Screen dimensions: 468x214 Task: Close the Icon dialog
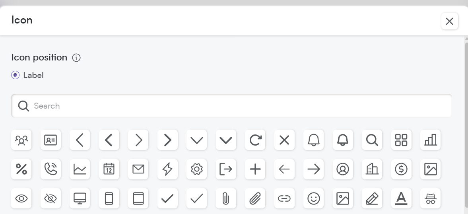click(x=449, y=21)
